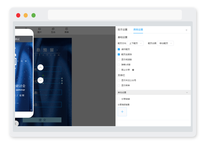
Task: Add a 分享海报背景 image with plus button
Action: [122, 112]
